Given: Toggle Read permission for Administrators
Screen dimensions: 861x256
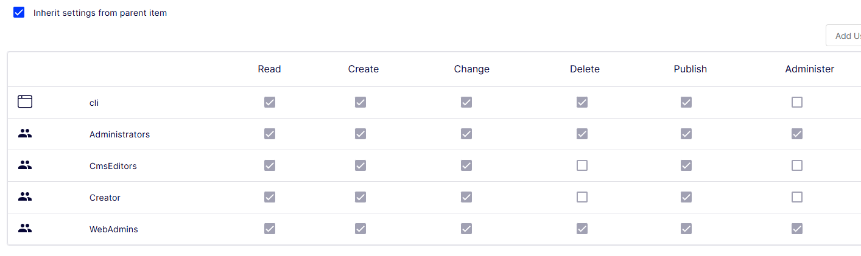Looking at the screenshot, I should (270, 134).
